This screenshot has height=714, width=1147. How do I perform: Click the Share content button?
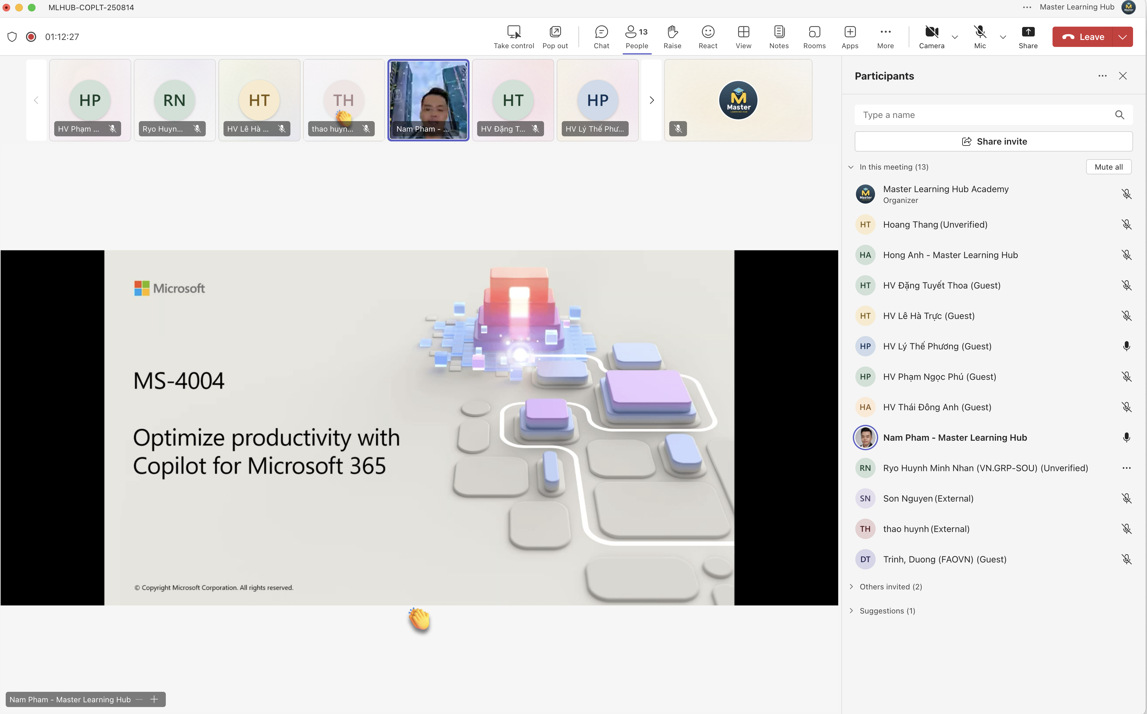(x=1027, y=37)
